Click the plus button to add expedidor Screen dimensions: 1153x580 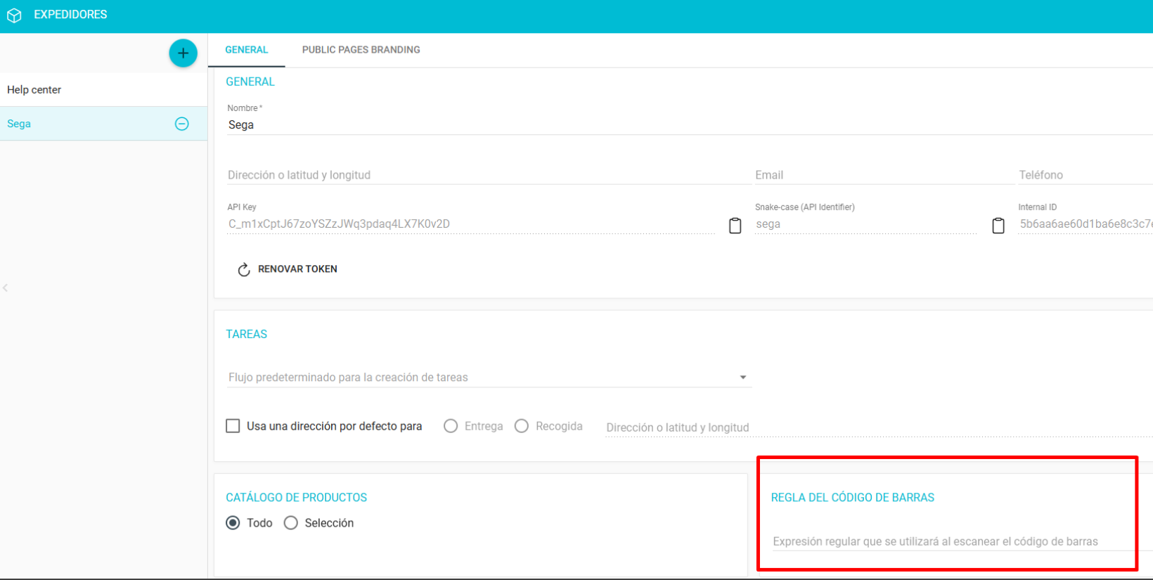pyautogui.click(x=183, y=53)
